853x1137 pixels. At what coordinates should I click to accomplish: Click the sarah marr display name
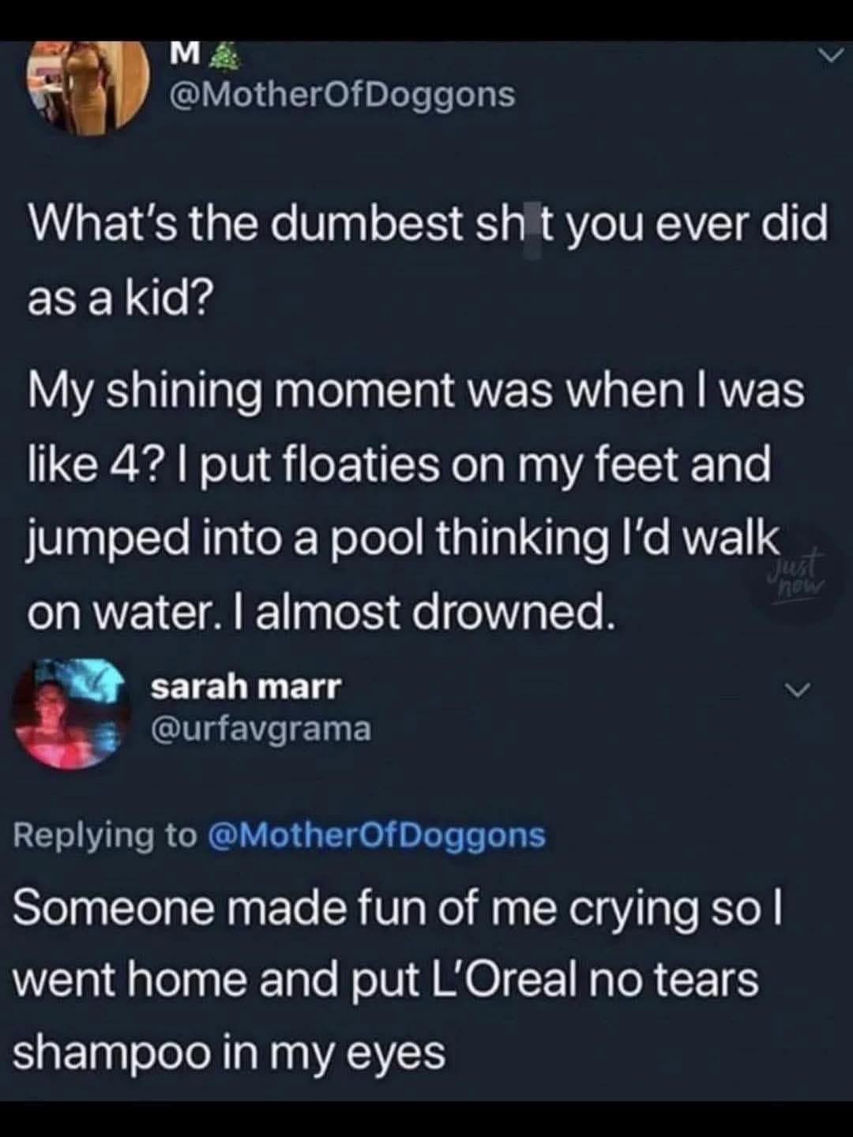click(246, 686)
